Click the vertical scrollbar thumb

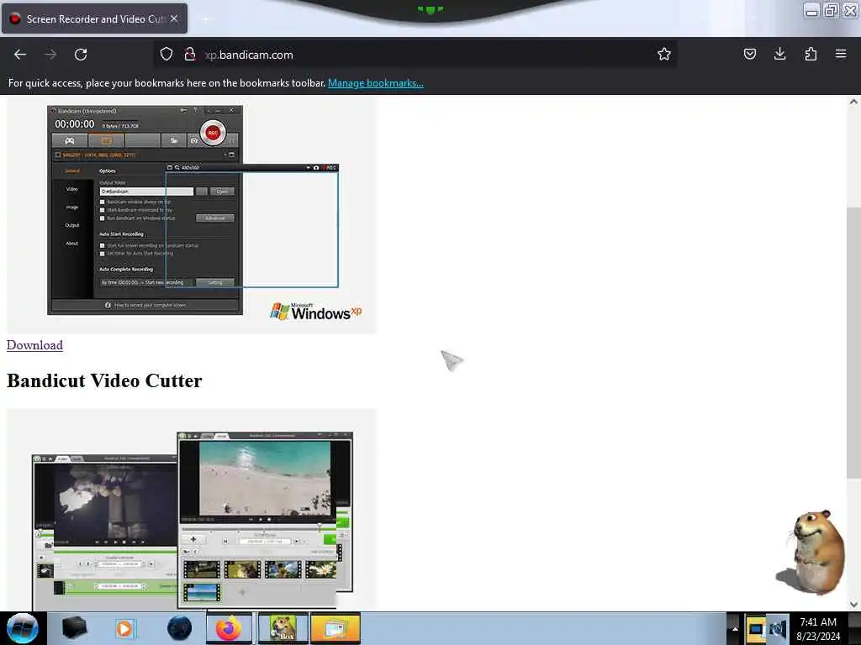pyautogui.click(x=853, y=343)
